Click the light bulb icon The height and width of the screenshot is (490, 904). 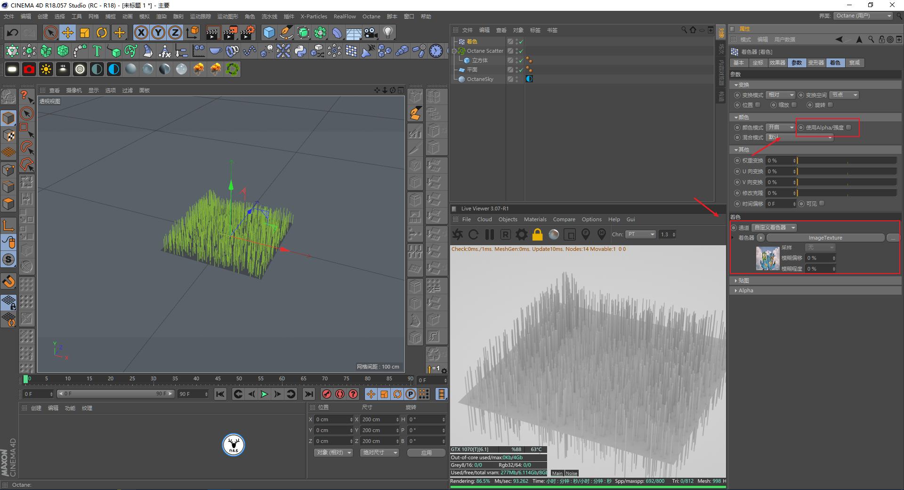tap(387, 32)
